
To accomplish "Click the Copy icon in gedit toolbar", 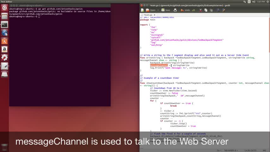I will pyautogui.click(x=206, y=10).
